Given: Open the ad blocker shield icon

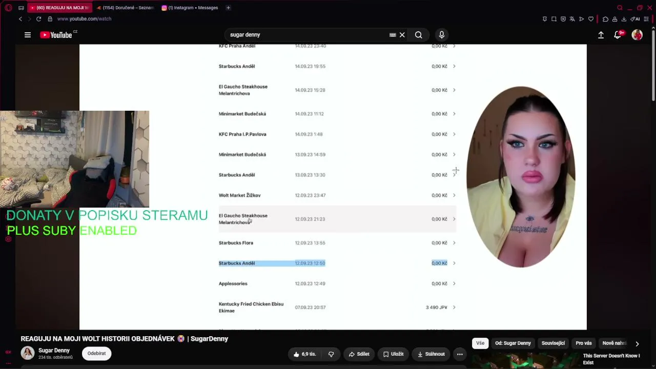Looking at the screenshot, I should (563, 19).
